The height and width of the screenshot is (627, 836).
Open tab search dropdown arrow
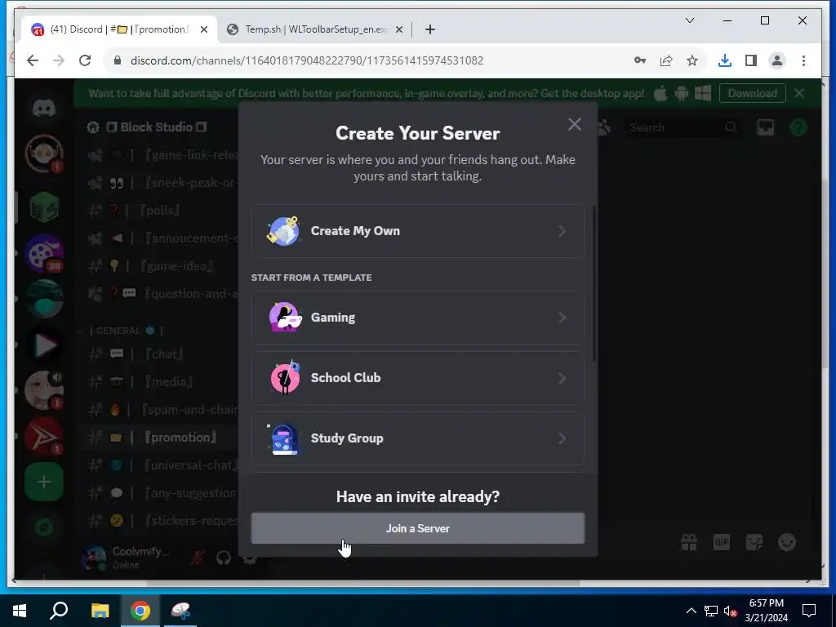pos(689,20)
